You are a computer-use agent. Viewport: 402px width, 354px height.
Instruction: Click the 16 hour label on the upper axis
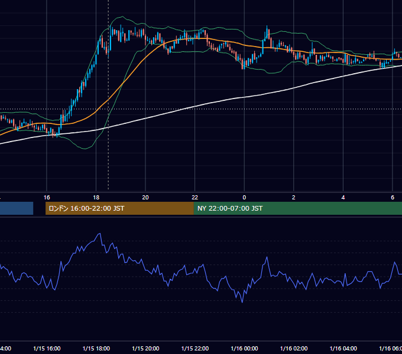47,198
